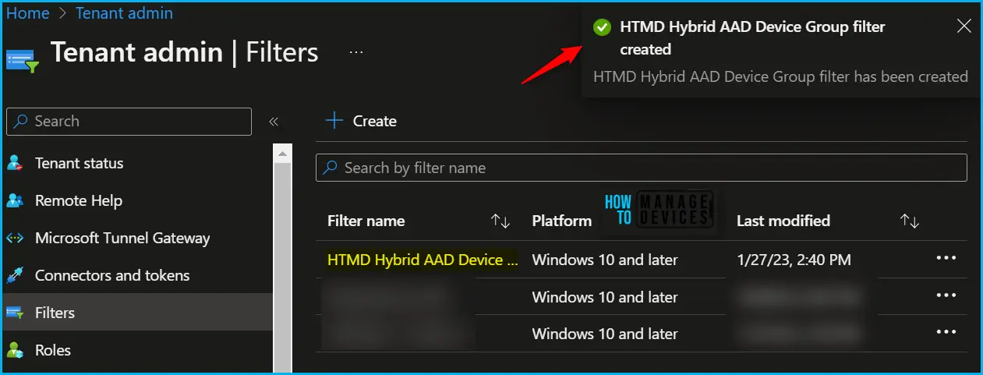Go to Remote Help page
Image resolution: width=983 pixels, height=375 pixels.
(x=79, y=201)
